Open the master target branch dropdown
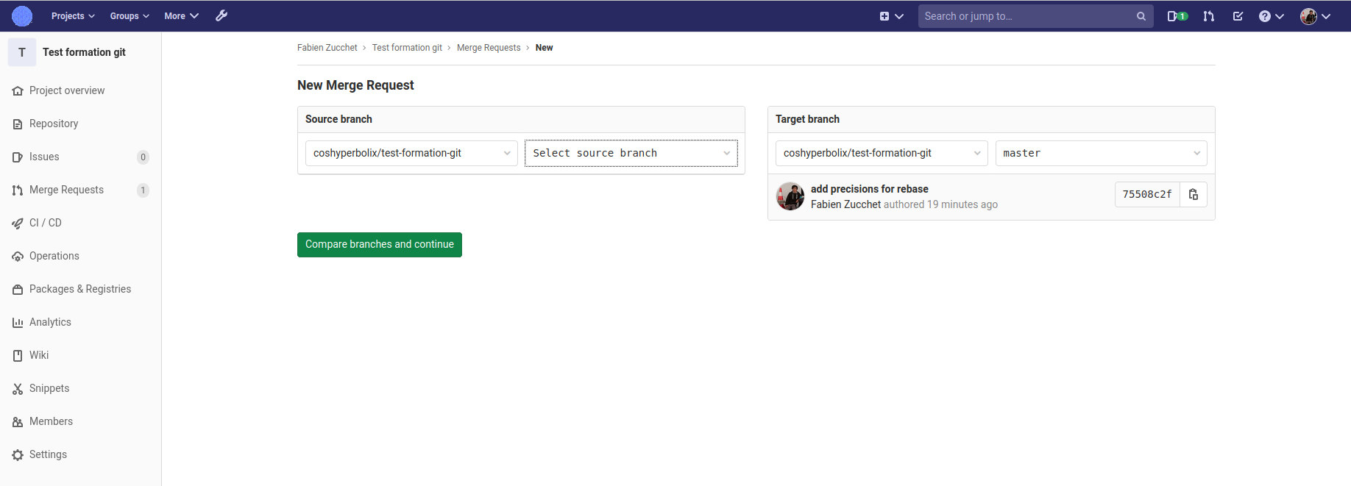 click(1101, 153)
